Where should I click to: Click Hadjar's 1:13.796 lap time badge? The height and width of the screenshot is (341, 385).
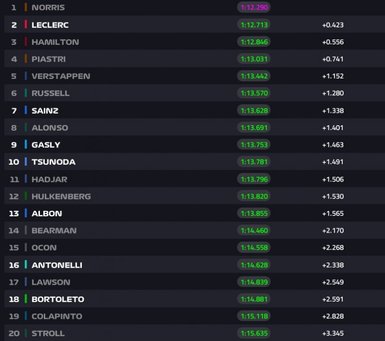pos(253,179)
